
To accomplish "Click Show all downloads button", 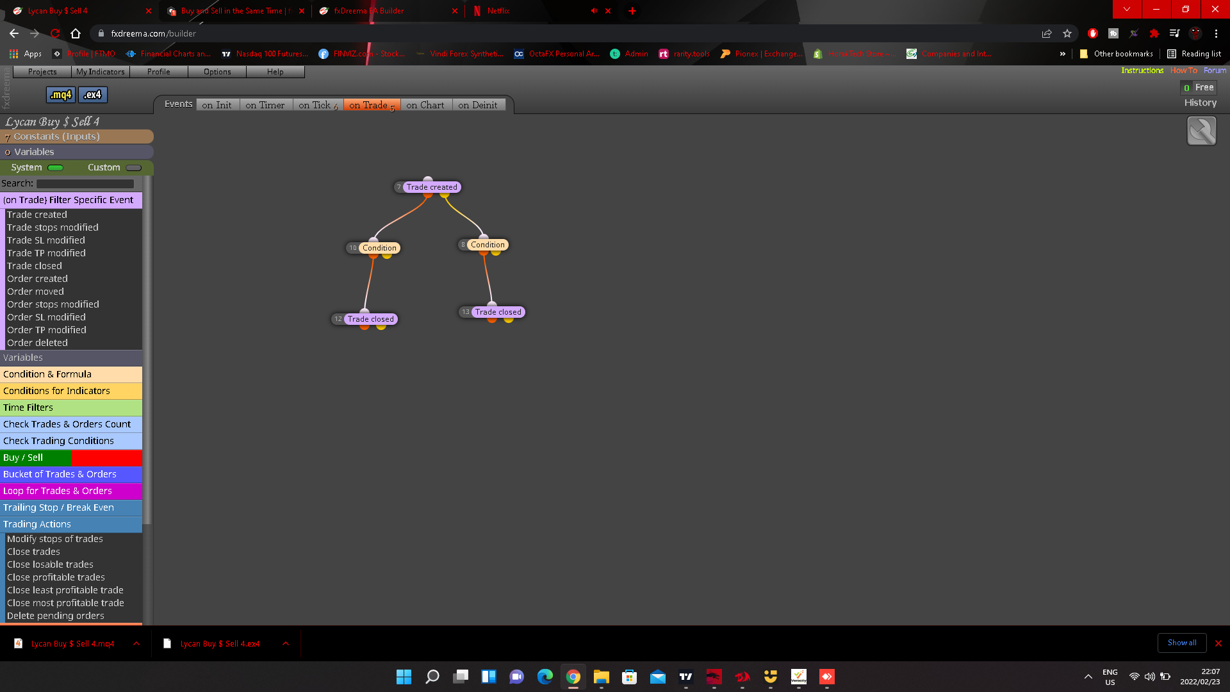I will coord(1182,643).
